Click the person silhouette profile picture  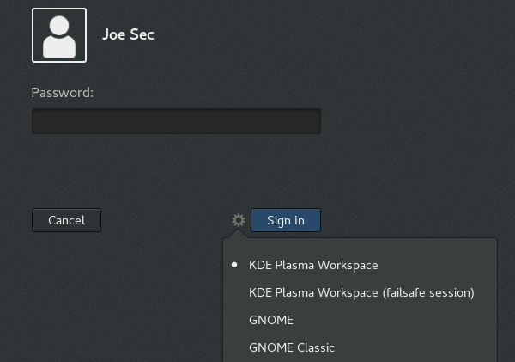tap(59, 35)
